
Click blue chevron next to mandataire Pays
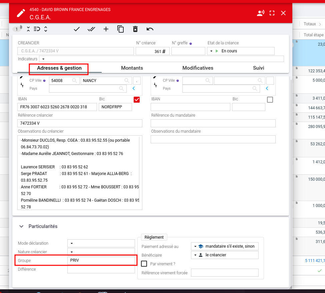pos(267,88)
